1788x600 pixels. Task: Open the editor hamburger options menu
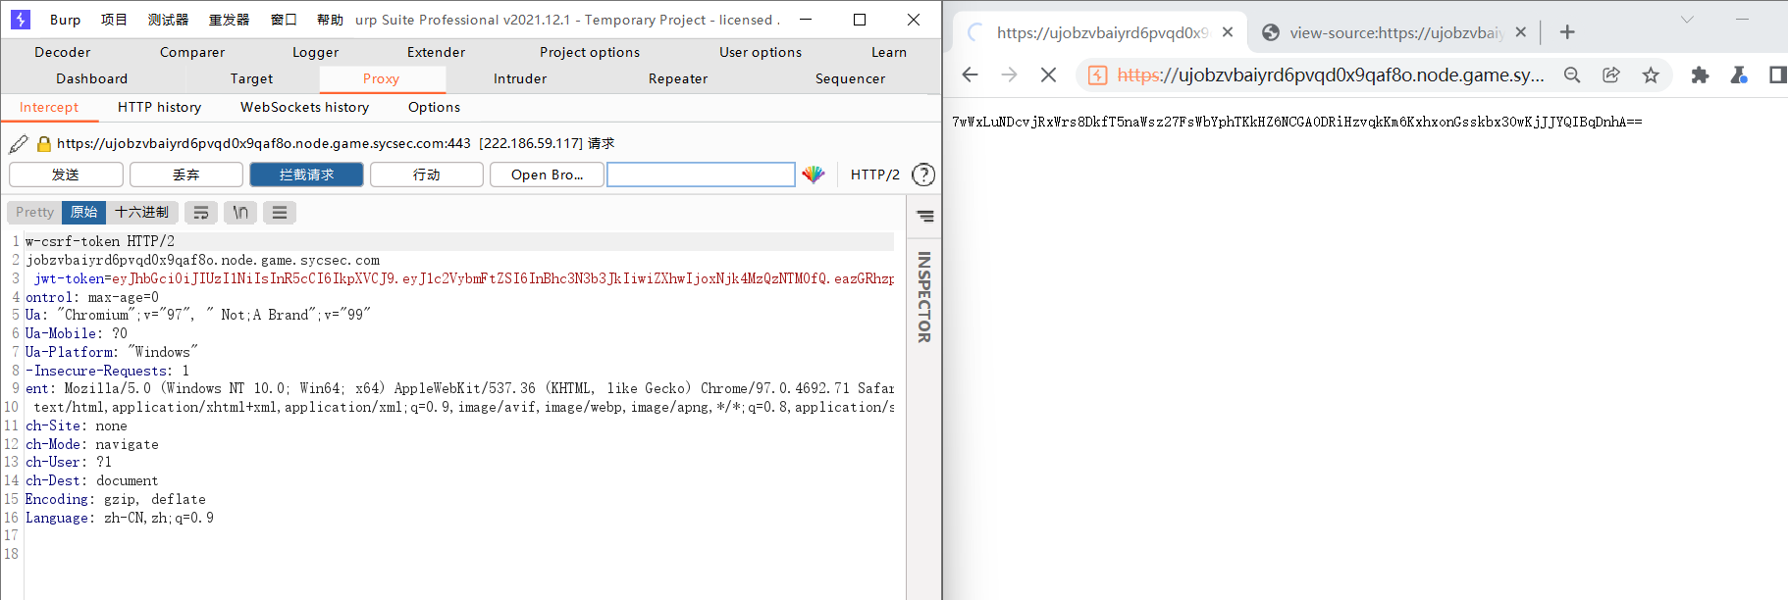coord(280,212)
